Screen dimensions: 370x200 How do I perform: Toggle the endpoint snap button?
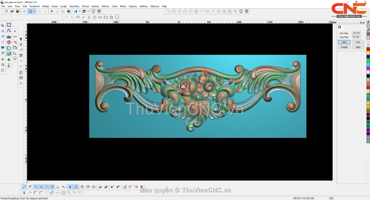click(24, 187)
